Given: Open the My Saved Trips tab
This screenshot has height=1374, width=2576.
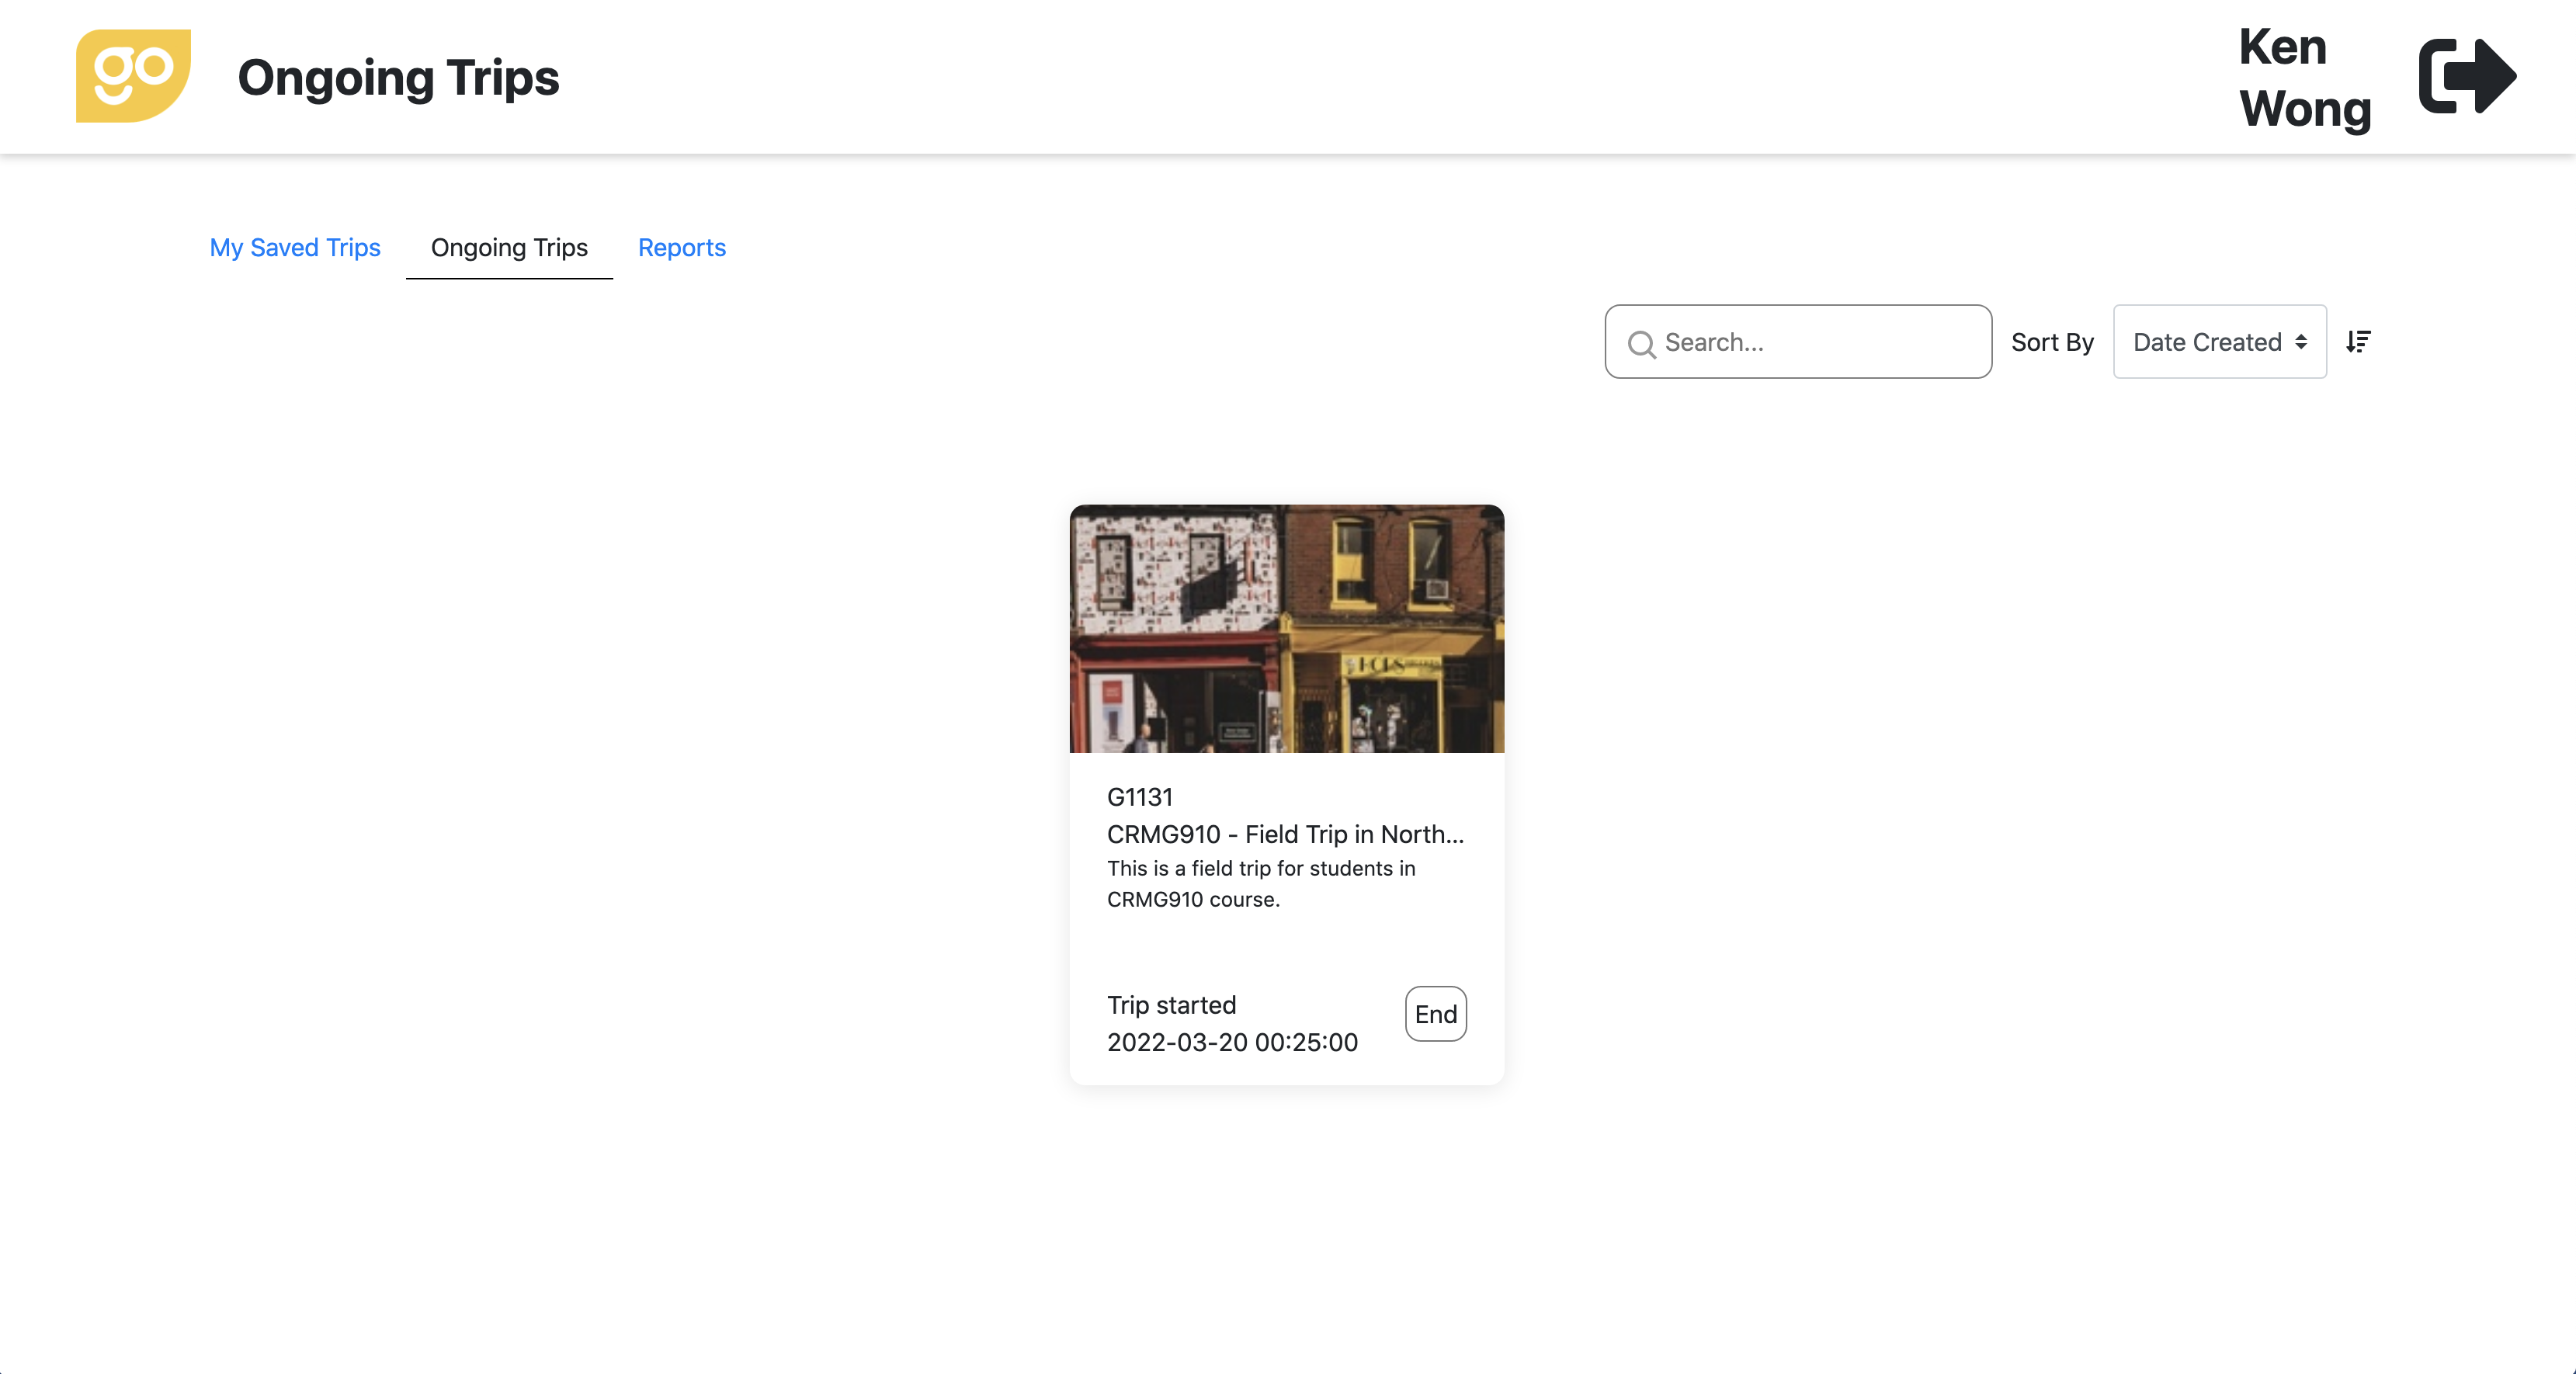Looking at the screenshot, I should [x=295, y=247].
